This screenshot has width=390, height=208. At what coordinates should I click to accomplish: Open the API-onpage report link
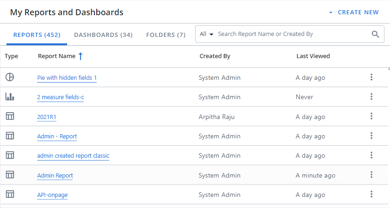[x=52, y=195]
